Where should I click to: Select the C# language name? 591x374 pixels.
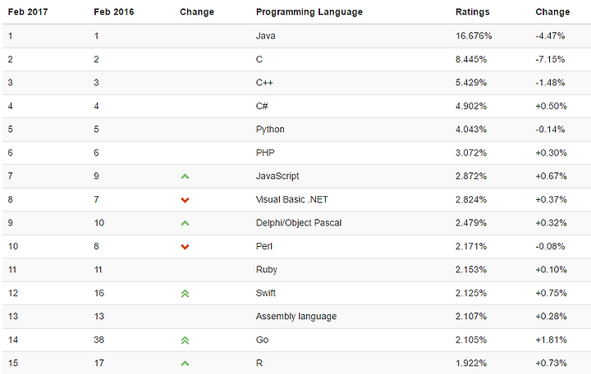[x=262, y=106]
